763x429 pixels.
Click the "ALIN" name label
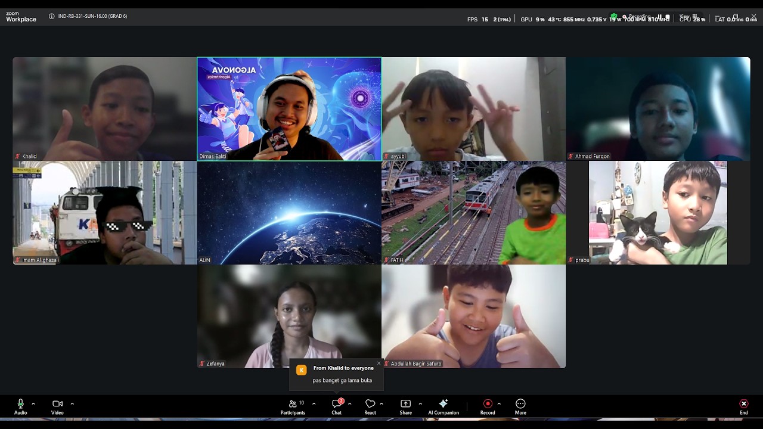tap(205, 260)
